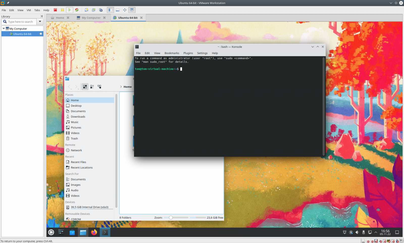This screenshot has width=404, height=243.
Task: Switch Dolphin to Icons view mode
Action: 85,87
